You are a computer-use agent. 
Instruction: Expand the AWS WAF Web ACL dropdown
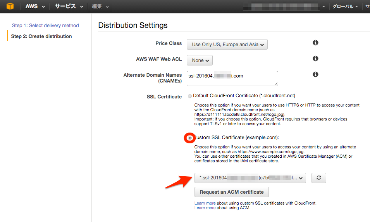click(x=200, y=60)
